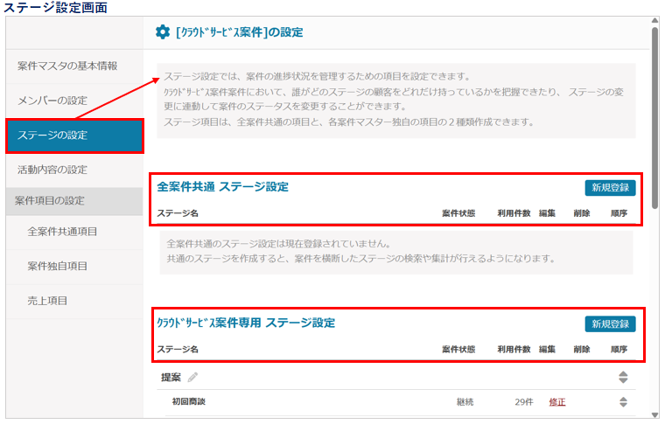Click the vertical scrollbar thumb
Image resolution: width=665 pixels, height=424 pixels.
pyautogui.click(x=654, y=117)
